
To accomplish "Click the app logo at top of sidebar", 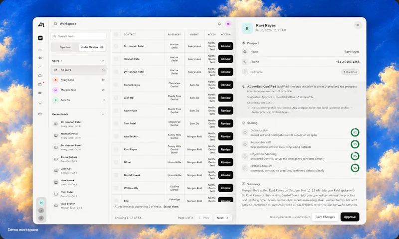I will coord(41,24).
